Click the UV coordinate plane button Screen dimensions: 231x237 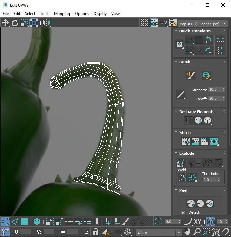(x=164, y=23)
